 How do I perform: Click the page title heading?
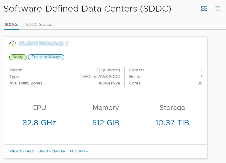coord(87,9)
